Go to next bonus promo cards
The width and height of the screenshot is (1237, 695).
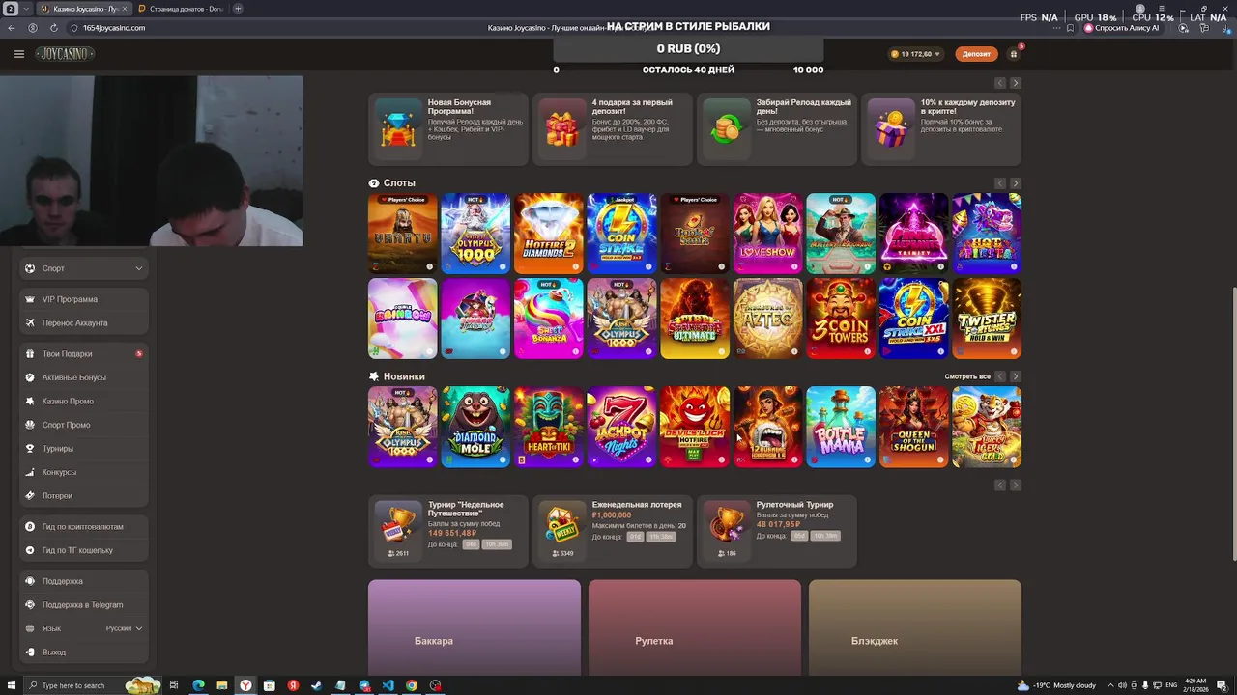[1015, 83]
